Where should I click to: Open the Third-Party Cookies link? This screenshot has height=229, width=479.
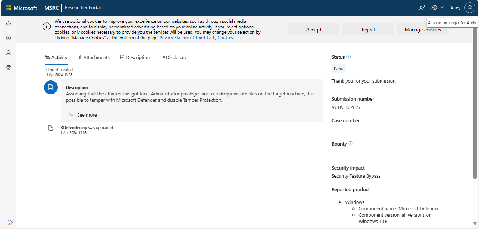point(214,38)
